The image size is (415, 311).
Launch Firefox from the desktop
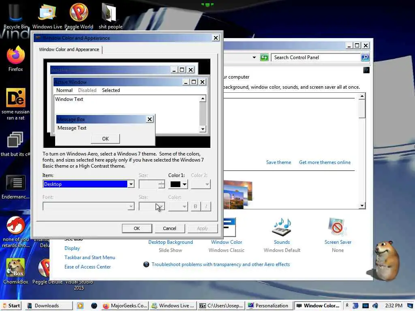coord(16,59)
